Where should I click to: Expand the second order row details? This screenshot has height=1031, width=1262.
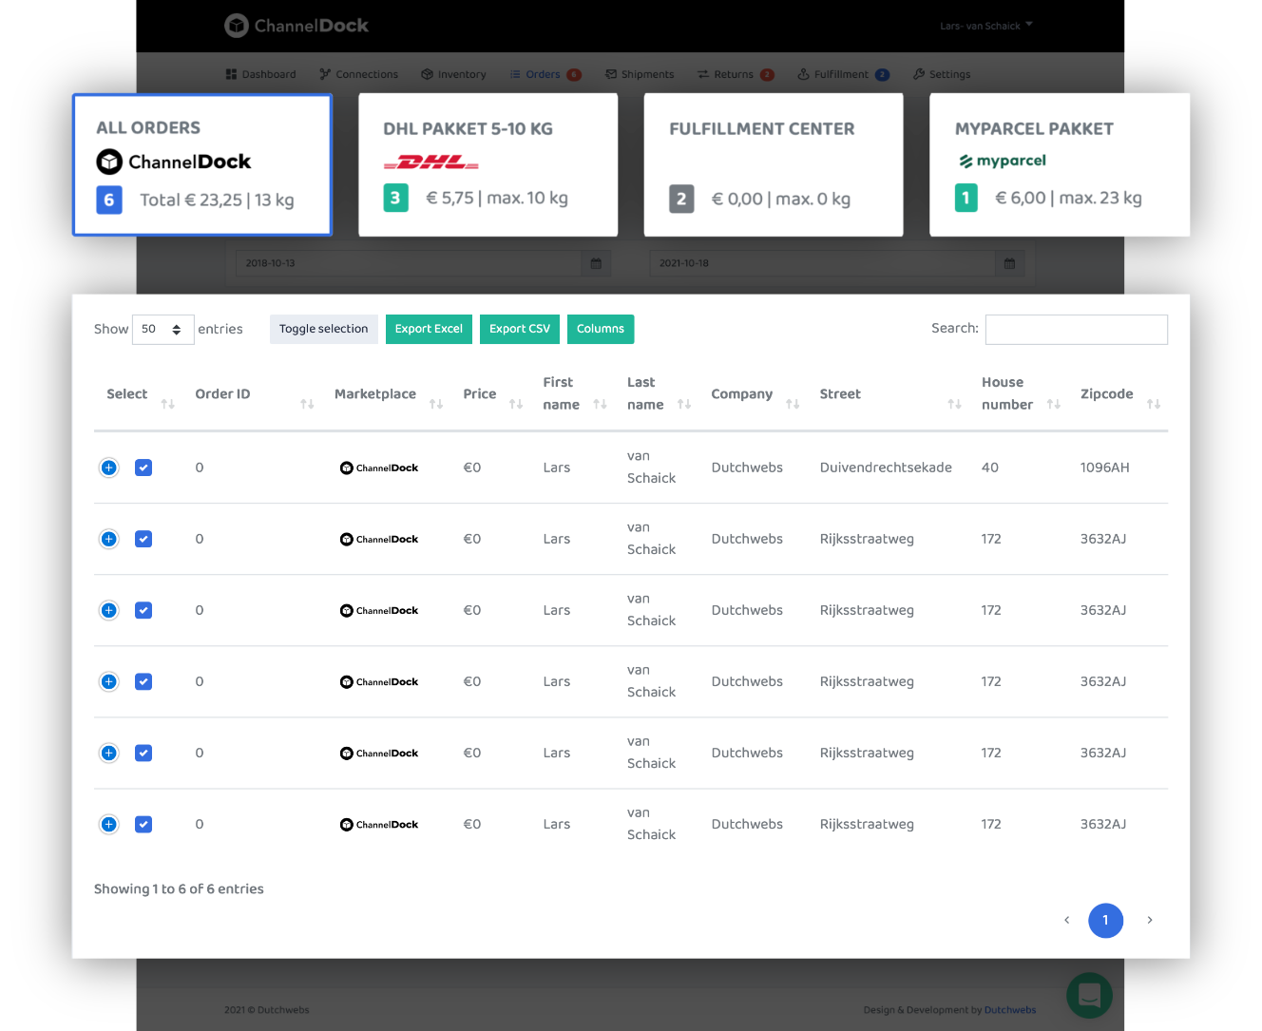pyautogui.click(x=109, y=539)
